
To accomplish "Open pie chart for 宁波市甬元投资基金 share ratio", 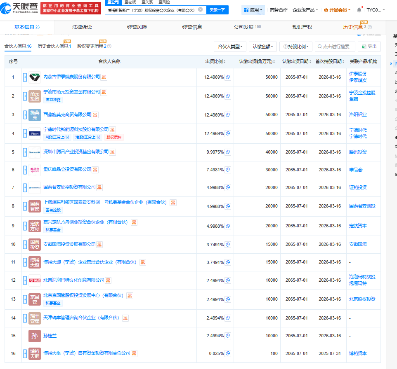I will click(228, 96).
